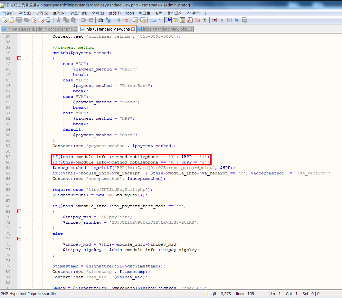Screen dimensions: 342x298
Task: Collapse the switch block at line 41
Action: tap(19, 58)
